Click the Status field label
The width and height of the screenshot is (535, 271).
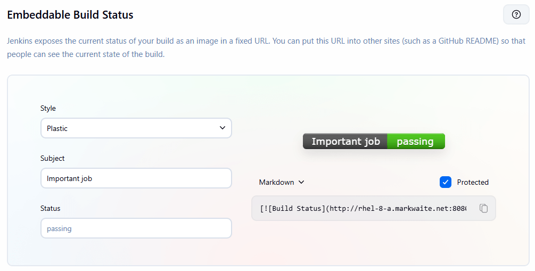point(50,208)
